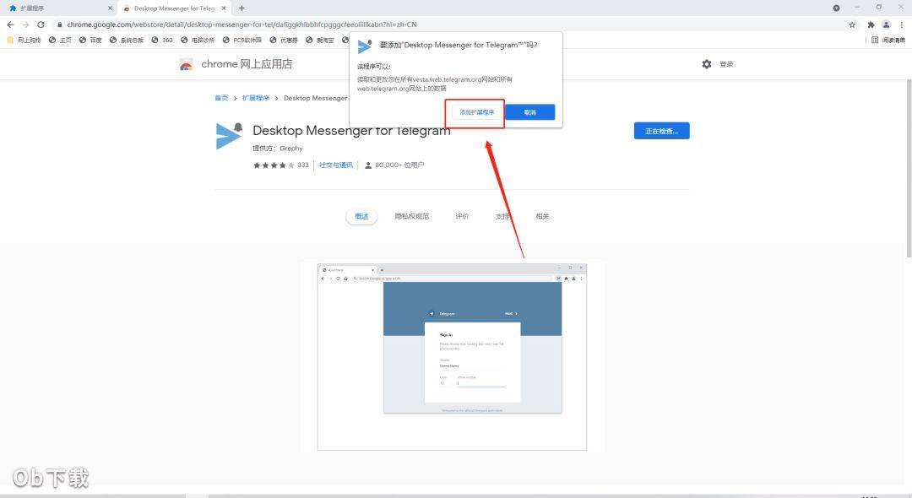Open the 社交与通讯 category link
The height and width of the screenshot is (498, 912).
[x=336, y=165]
